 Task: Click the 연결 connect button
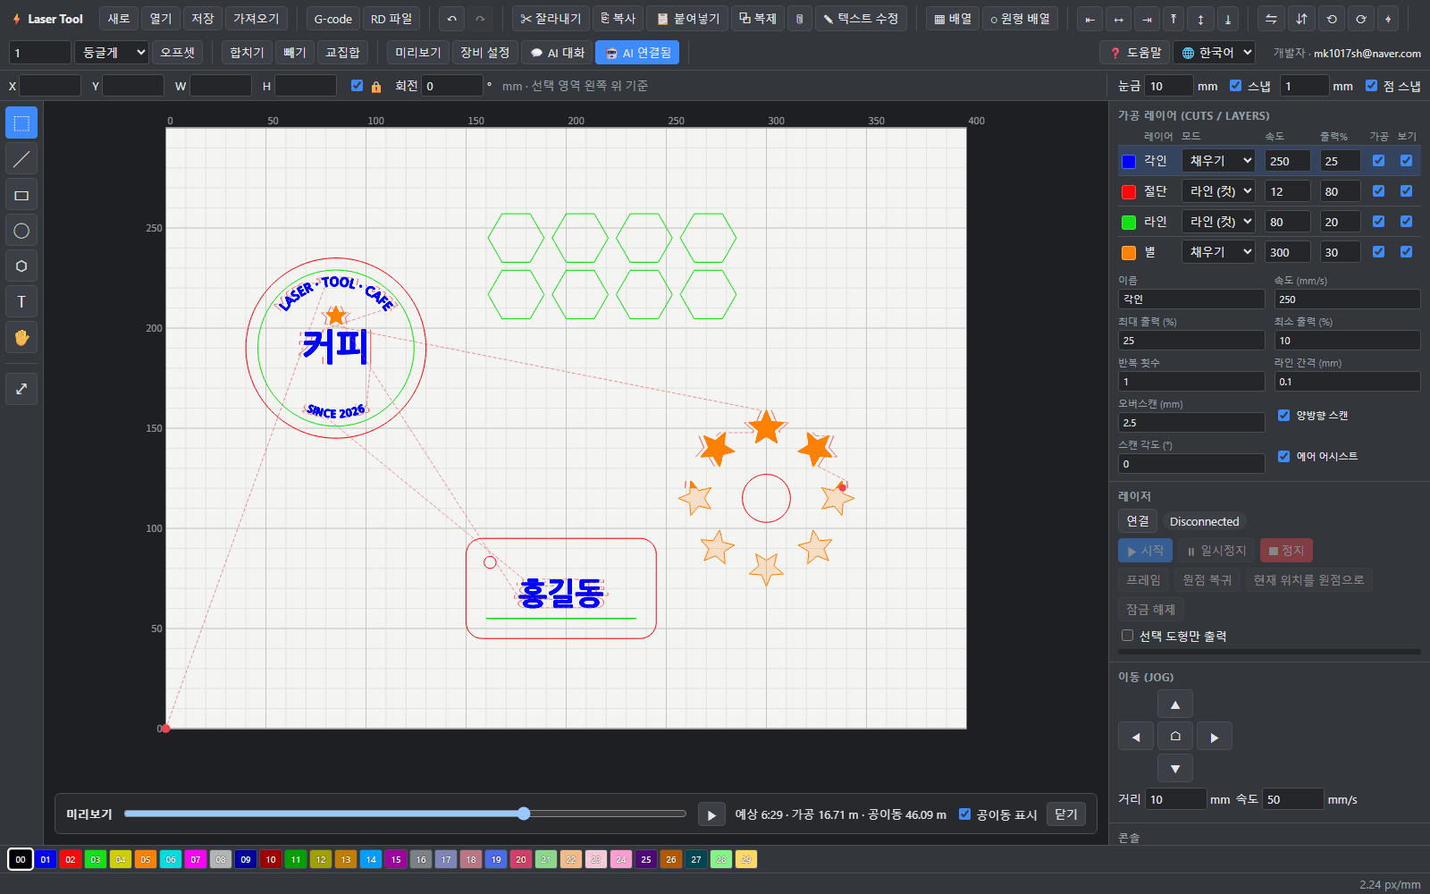1138,521
